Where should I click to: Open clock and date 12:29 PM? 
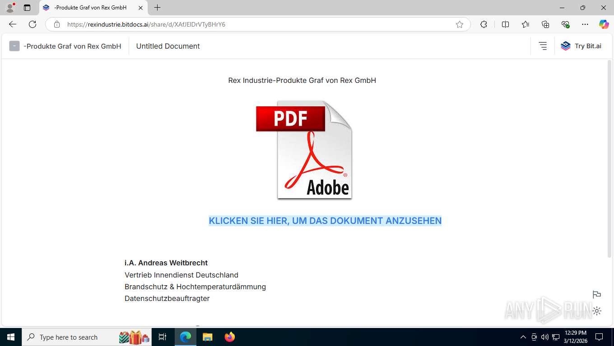pos(575,337)
